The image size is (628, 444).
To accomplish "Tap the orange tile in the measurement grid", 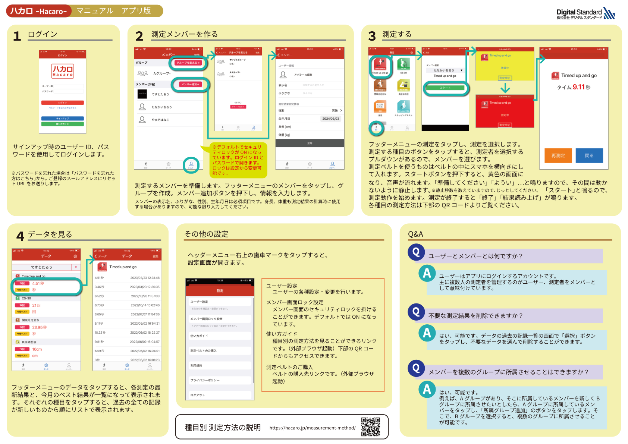I will tap(380, 107).
